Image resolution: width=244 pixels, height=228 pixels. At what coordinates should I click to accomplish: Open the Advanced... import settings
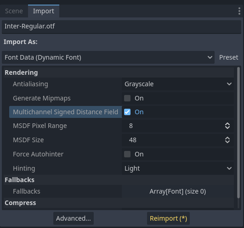coord(74,218)
